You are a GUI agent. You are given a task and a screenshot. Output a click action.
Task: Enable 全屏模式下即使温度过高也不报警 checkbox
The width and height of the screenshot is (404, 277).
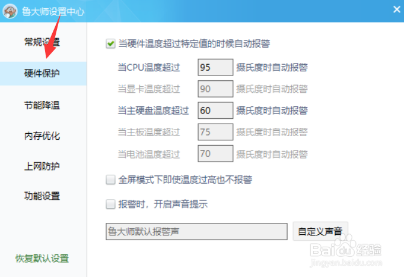[110, 180]
